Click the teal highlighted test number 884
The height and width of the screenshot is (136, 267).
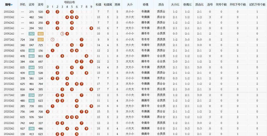(31, 56)
